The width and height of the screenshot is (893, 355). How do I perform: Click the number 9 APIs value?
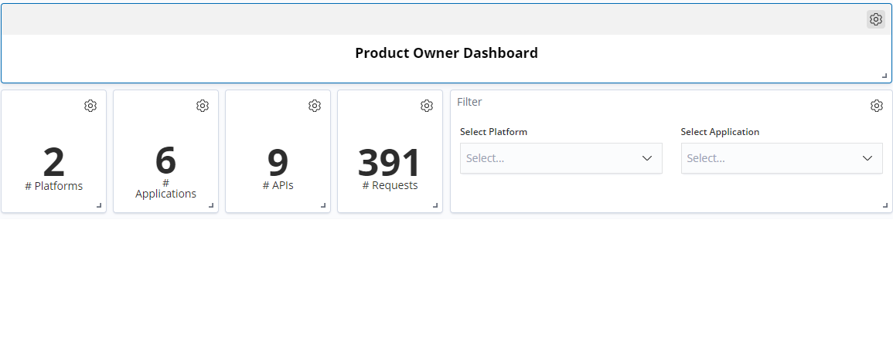[x=278, y=162]
